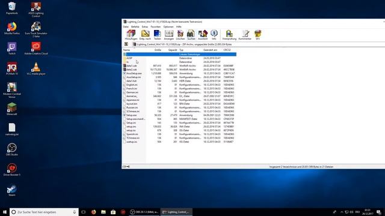The height and width of the screenshot is (216, 385).
Task: Click the Testen toolbar icon
Action: [x=157, y=35]
